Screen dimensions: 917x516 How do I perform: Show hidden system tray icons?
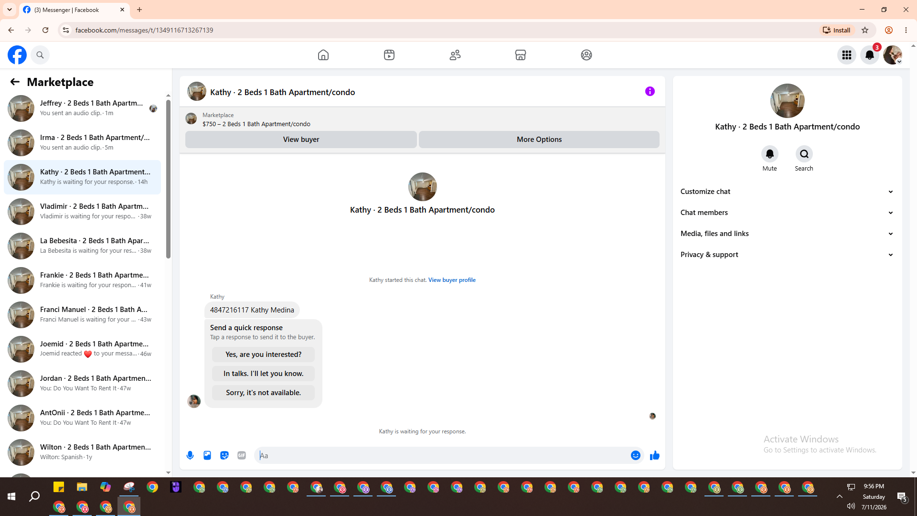click(839, 497)
